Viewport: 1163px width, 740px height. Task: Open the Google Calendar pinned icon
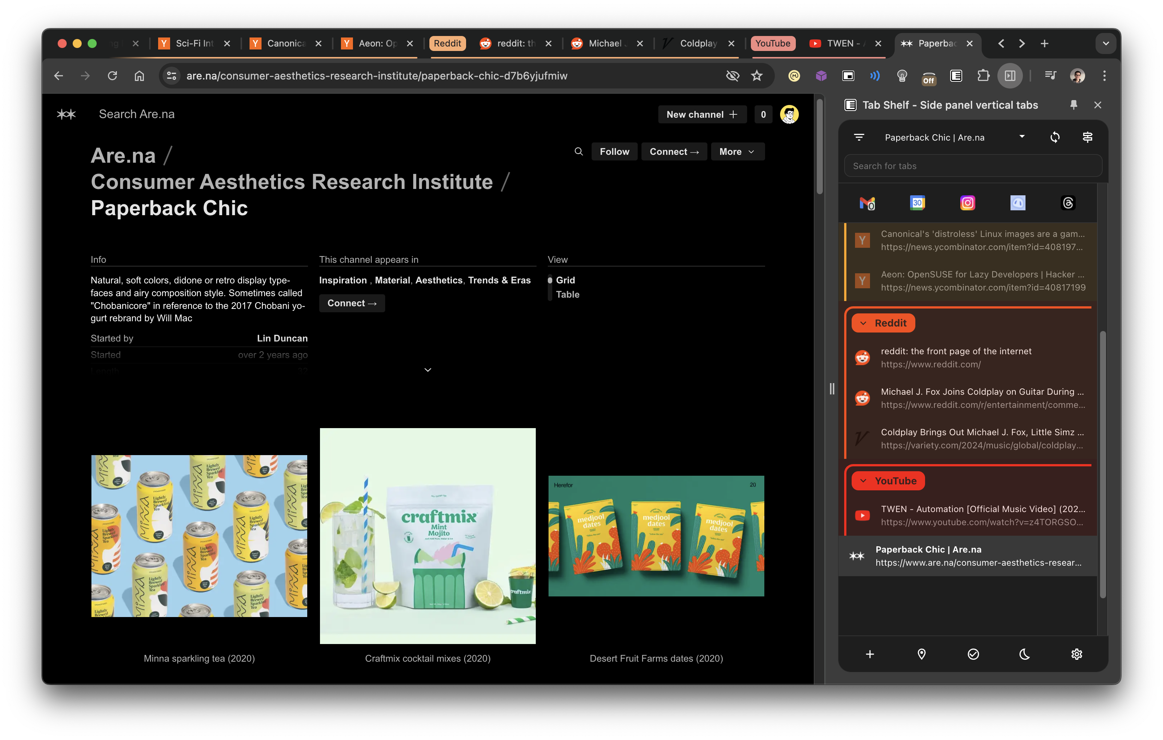[917, 203]
